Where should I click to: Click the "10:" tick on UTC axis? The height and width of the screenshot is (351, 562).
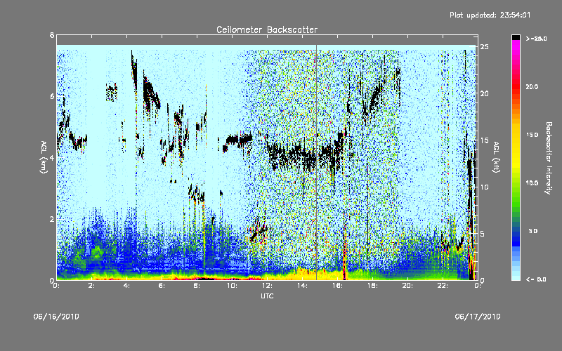tap(232, 286)
